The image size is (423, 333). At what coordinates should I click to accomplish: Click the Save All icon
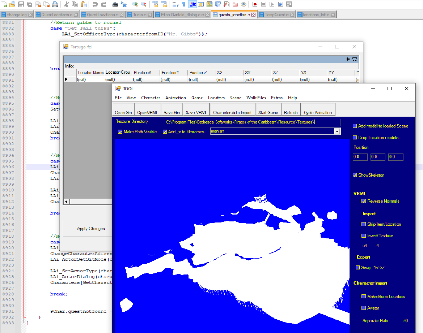29,4
